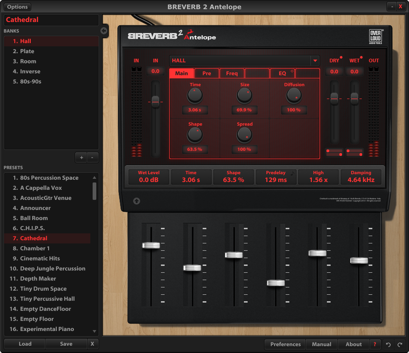
Task: Toggle the lower switch below WET fader
Action: tap(354, 154)
